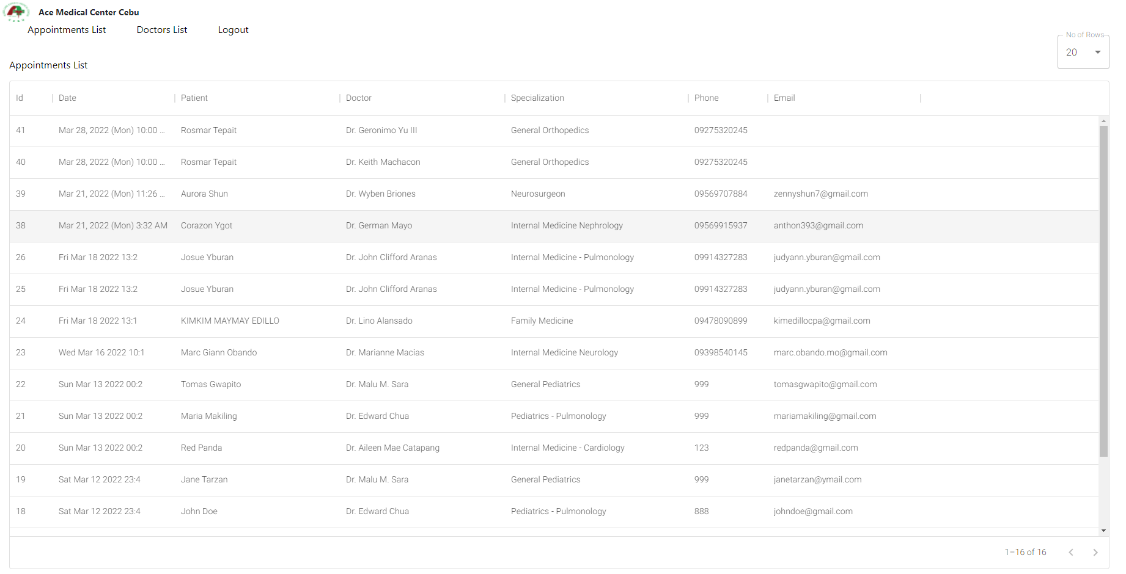Viewport: 1126px width, 574px height.
Task: Open Doctors List menu item
Action: click(162, 30)
